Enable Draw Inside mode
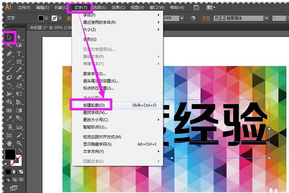Viewport: 289px width, 193px height. click(21, 180)
